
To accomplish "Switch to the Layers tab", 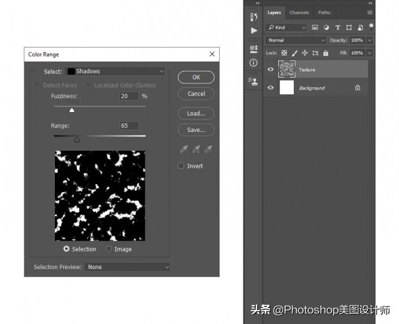I will click(x=274, y=12).
